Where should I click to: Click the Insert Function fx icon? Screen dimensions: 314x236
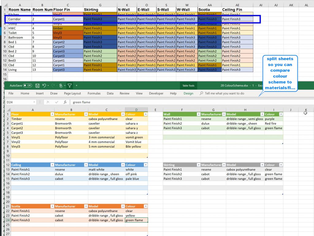click(65, 102)
